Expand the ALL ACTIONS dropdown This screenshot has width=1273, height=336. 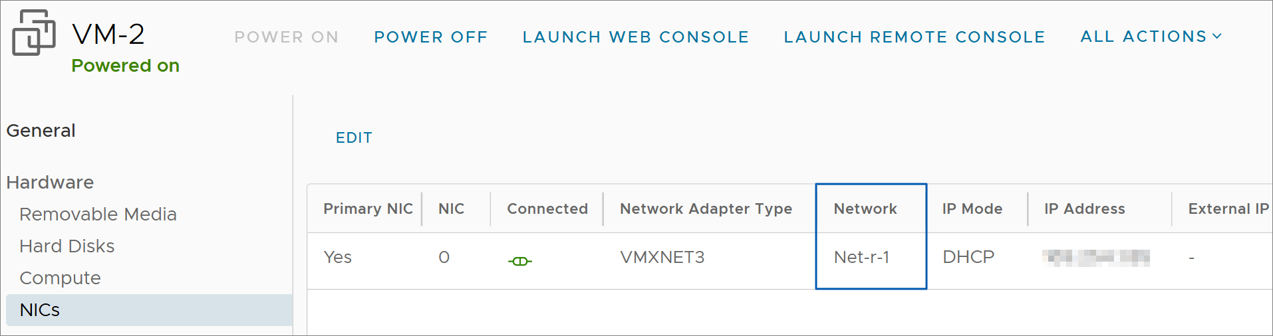pyautogui.click(x=1151, y=37)
